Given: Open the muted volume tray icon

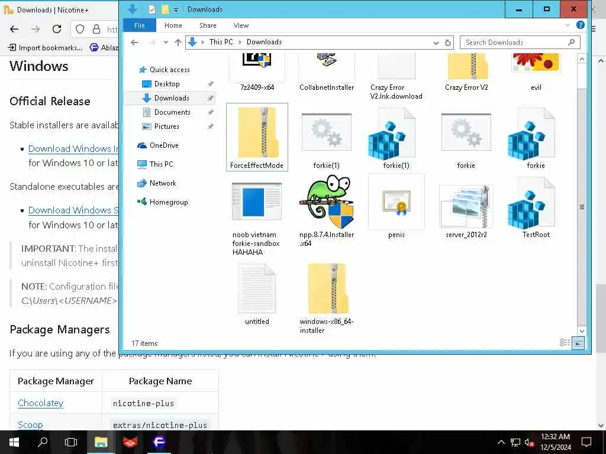Looking at the screenshot, I should 530,442.
